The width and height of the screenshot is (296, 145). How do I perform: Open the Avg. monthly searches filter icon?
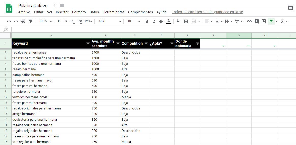tap(118, 43)
